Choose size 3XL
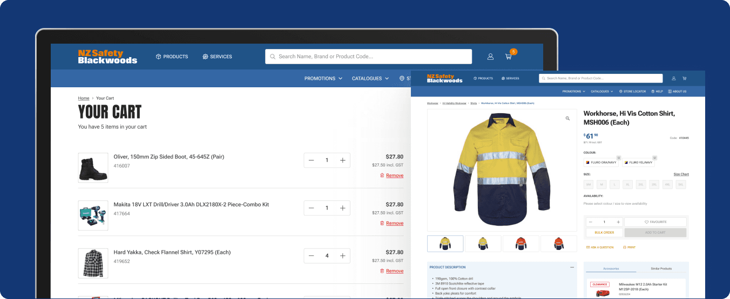 [x=654, y=184]
